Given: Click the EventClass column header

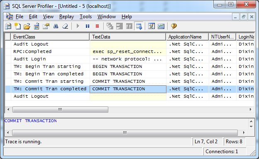Looking at the screenshot, I should [50, 37].
